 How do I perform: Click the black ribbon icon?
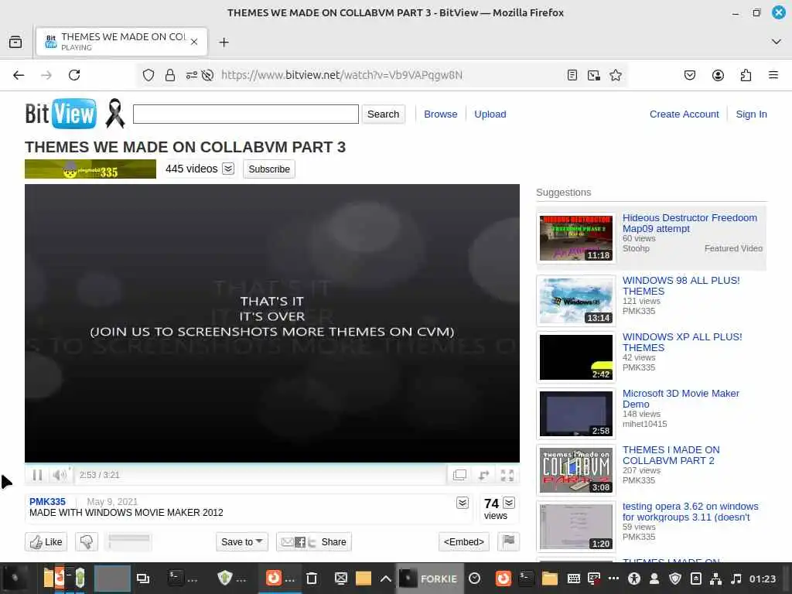coord(114,113)
